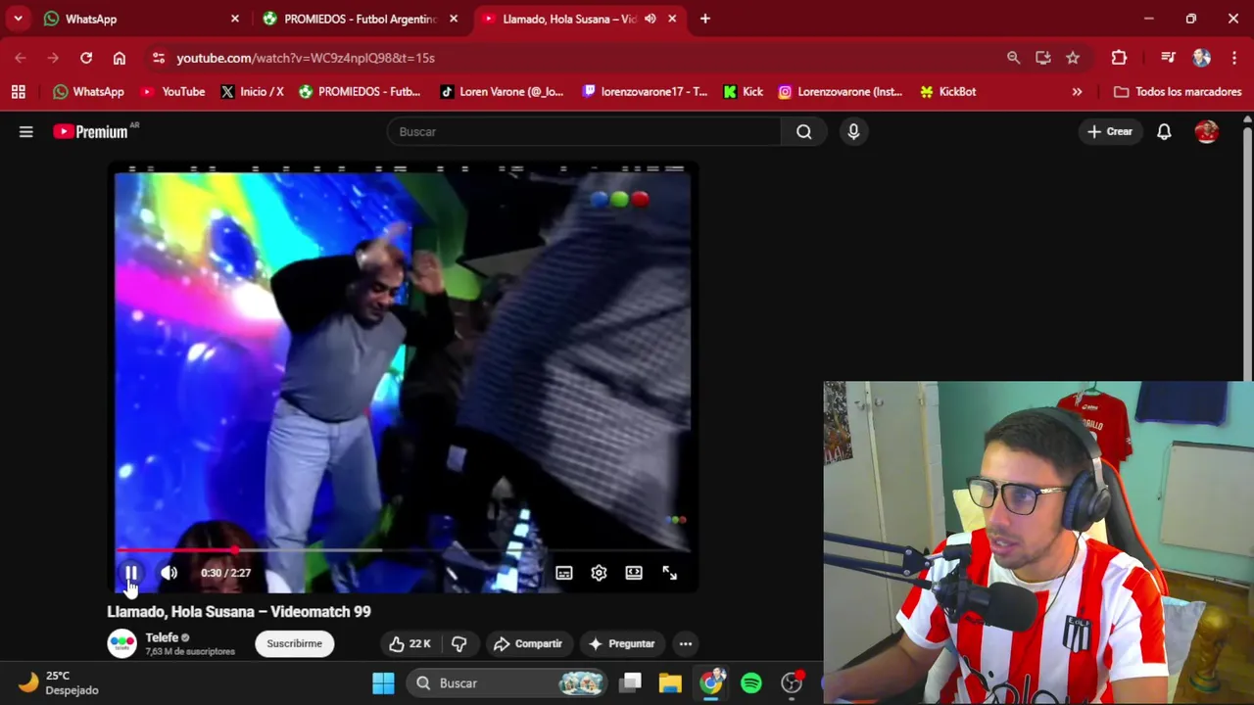Open Task View on taskbar
Viewport: 1254px width, 705px height.
pos(631,682)
